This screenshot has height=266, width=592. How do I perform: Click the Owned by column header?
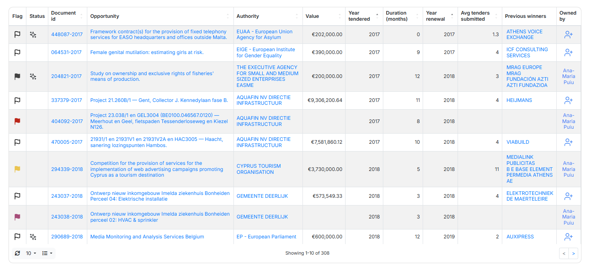[x=568, y=16]
